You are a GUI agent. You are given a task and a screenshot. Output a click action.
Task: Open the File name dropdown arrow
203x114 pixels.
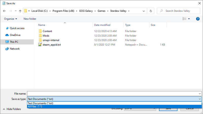(x=200, y=94)
